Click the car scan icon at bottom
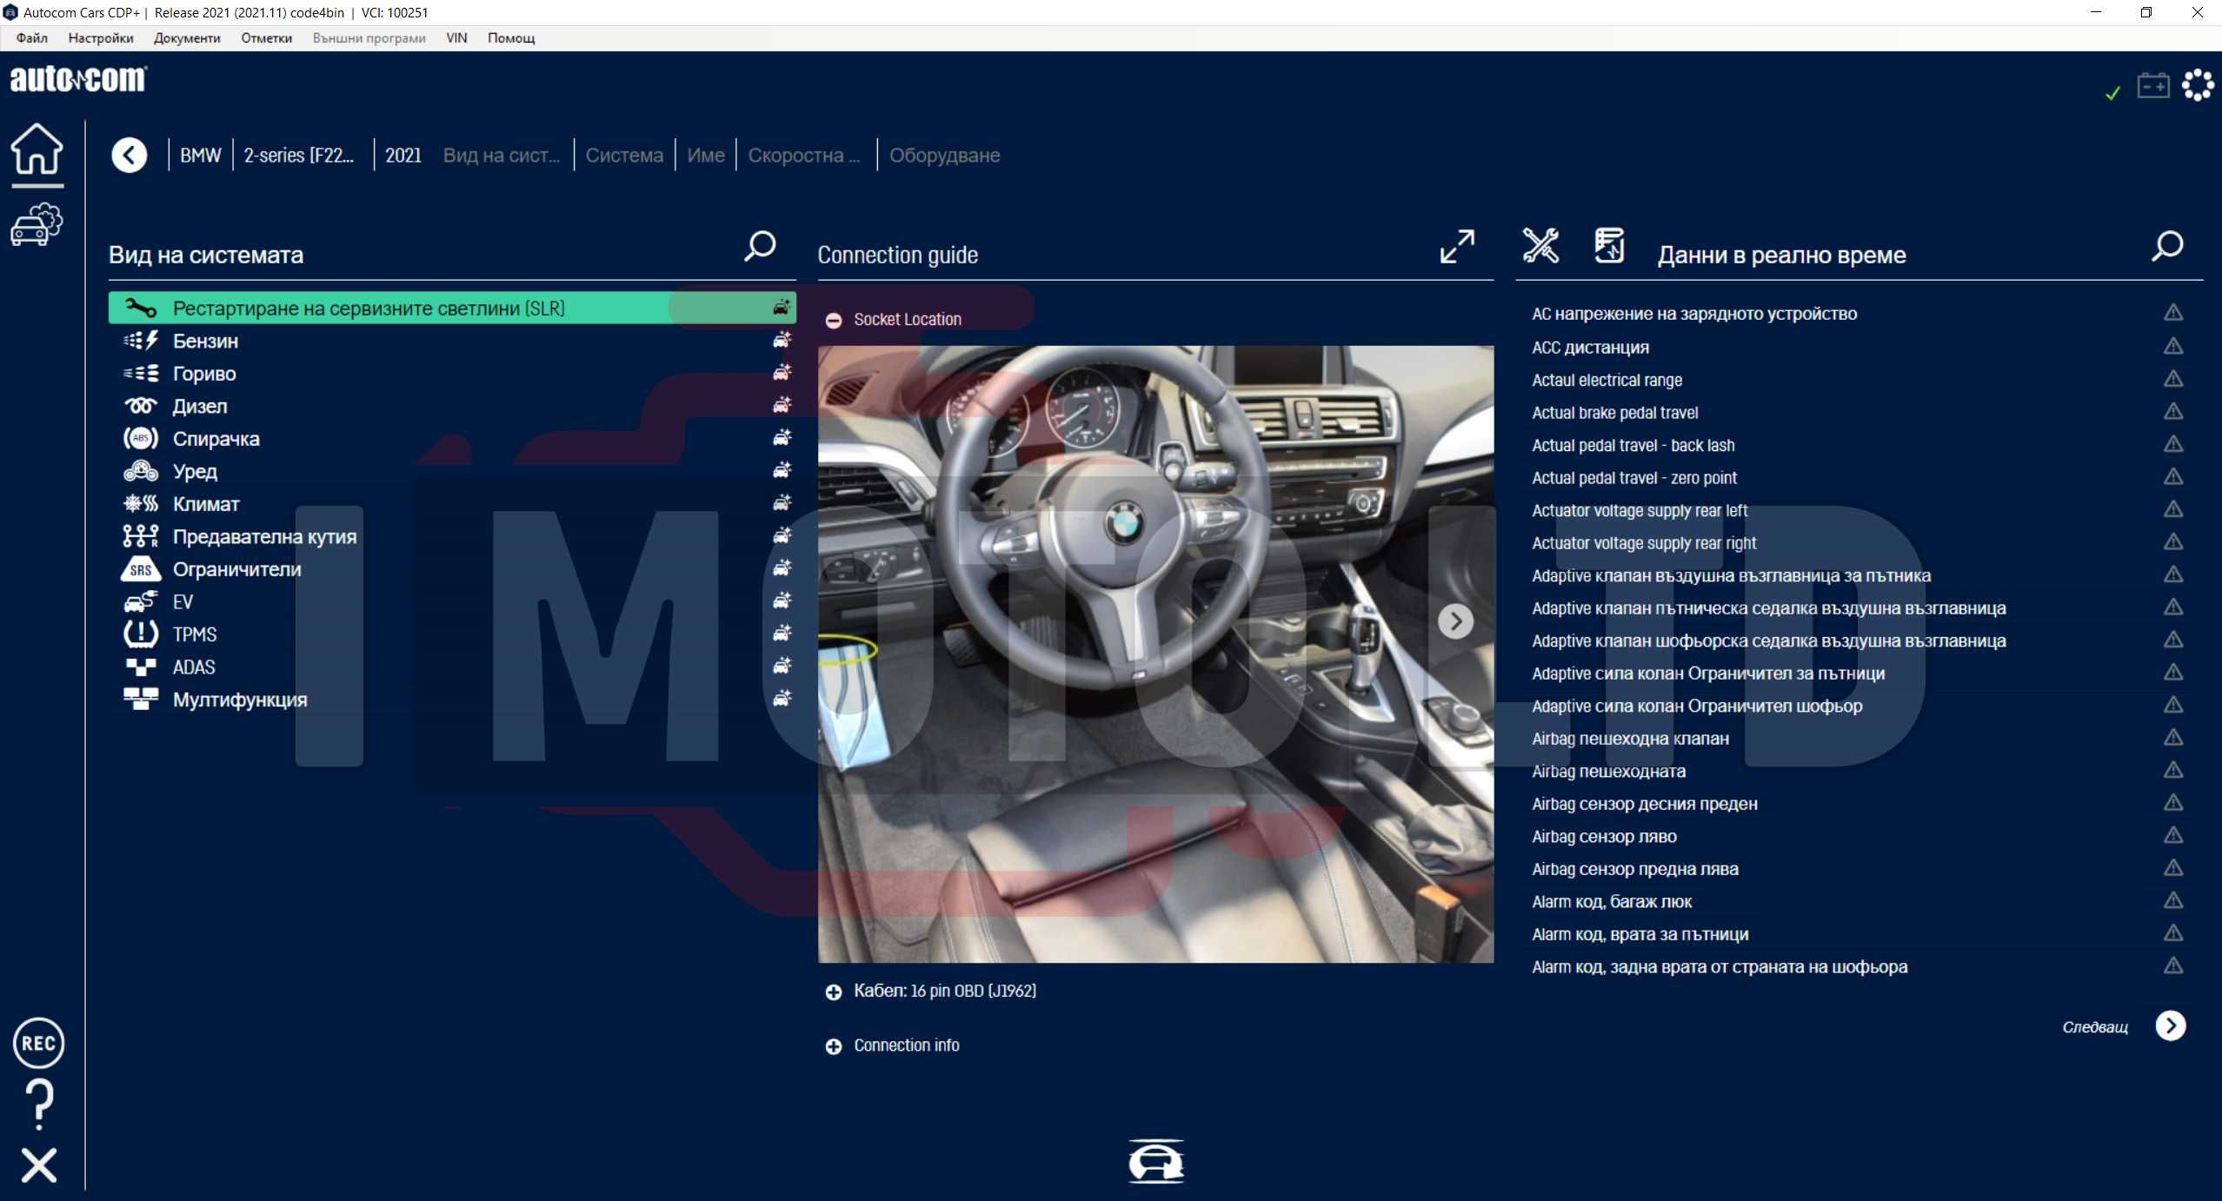 pos(1156,1161)
